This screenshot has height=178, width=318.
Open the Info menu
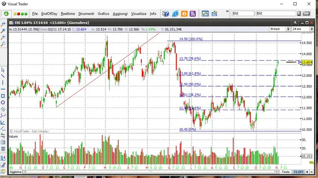pos(153,14)
